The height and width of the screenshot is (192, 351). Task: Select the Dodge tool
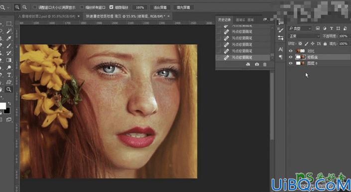click(9, 67)
